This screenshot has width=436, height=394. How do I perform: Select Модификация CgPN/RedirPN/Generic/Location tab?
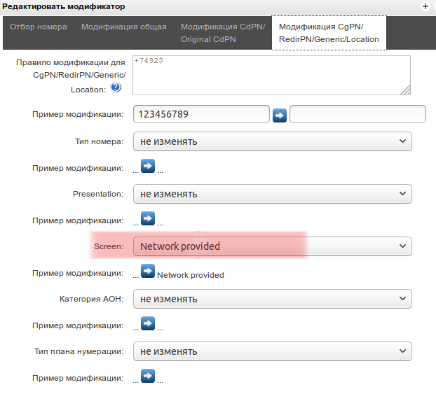329,33
